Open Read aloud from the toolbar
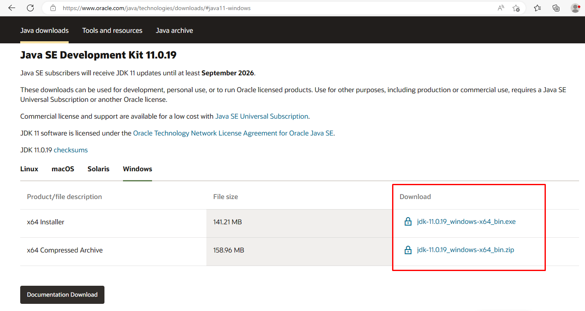This screenshot has width=585, height=311. click(x=500, y=8)
